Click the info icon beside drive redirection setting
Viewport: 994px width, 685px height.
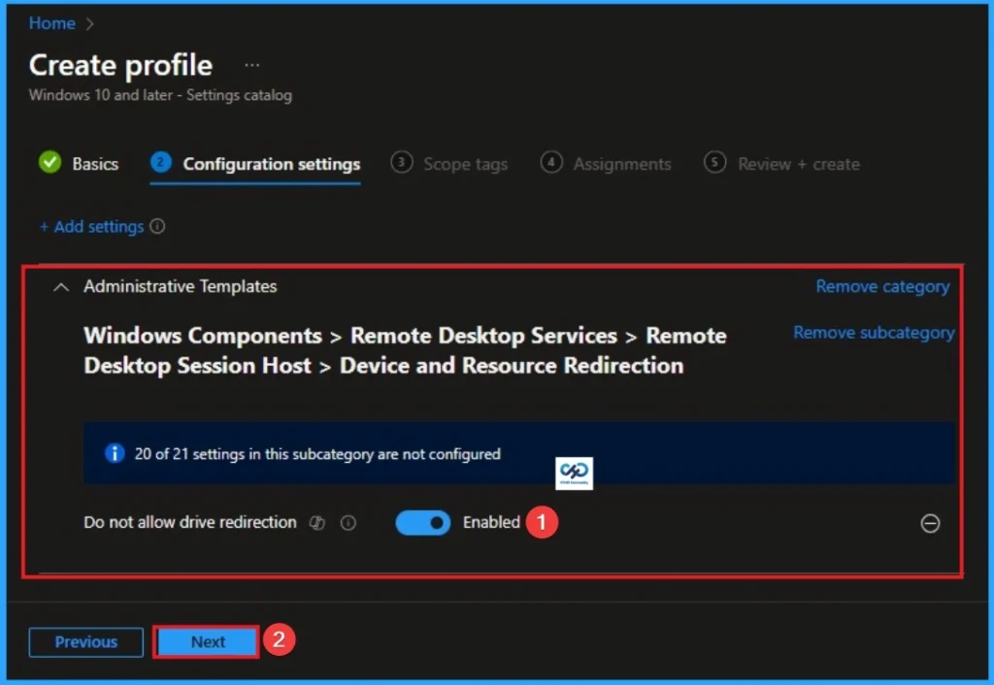[x=348, y=522]
